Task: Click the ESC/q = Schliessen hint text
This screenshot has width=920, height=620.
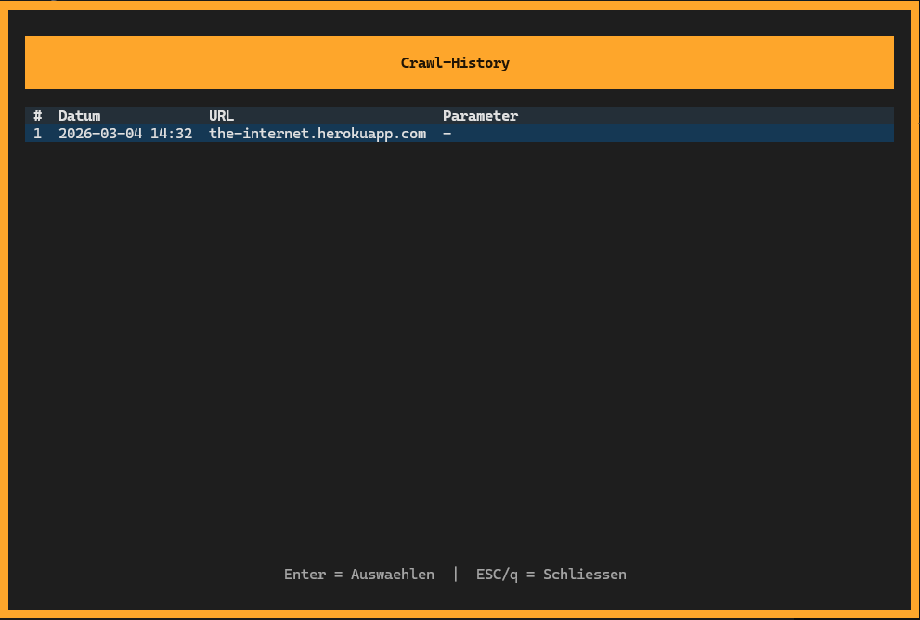Action: coord(551,574)
